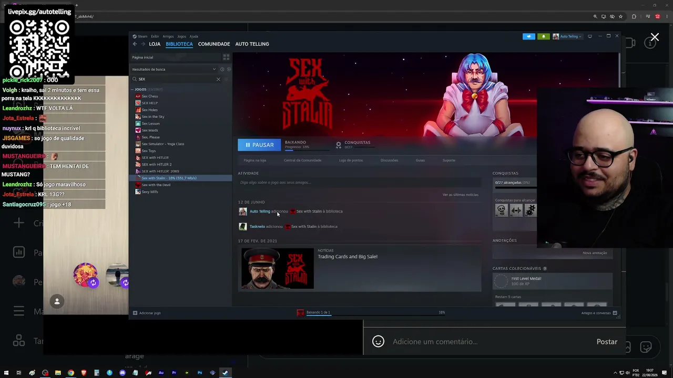Open the COMUNIDADE tab
673x378 pixels.
(214, 44)
